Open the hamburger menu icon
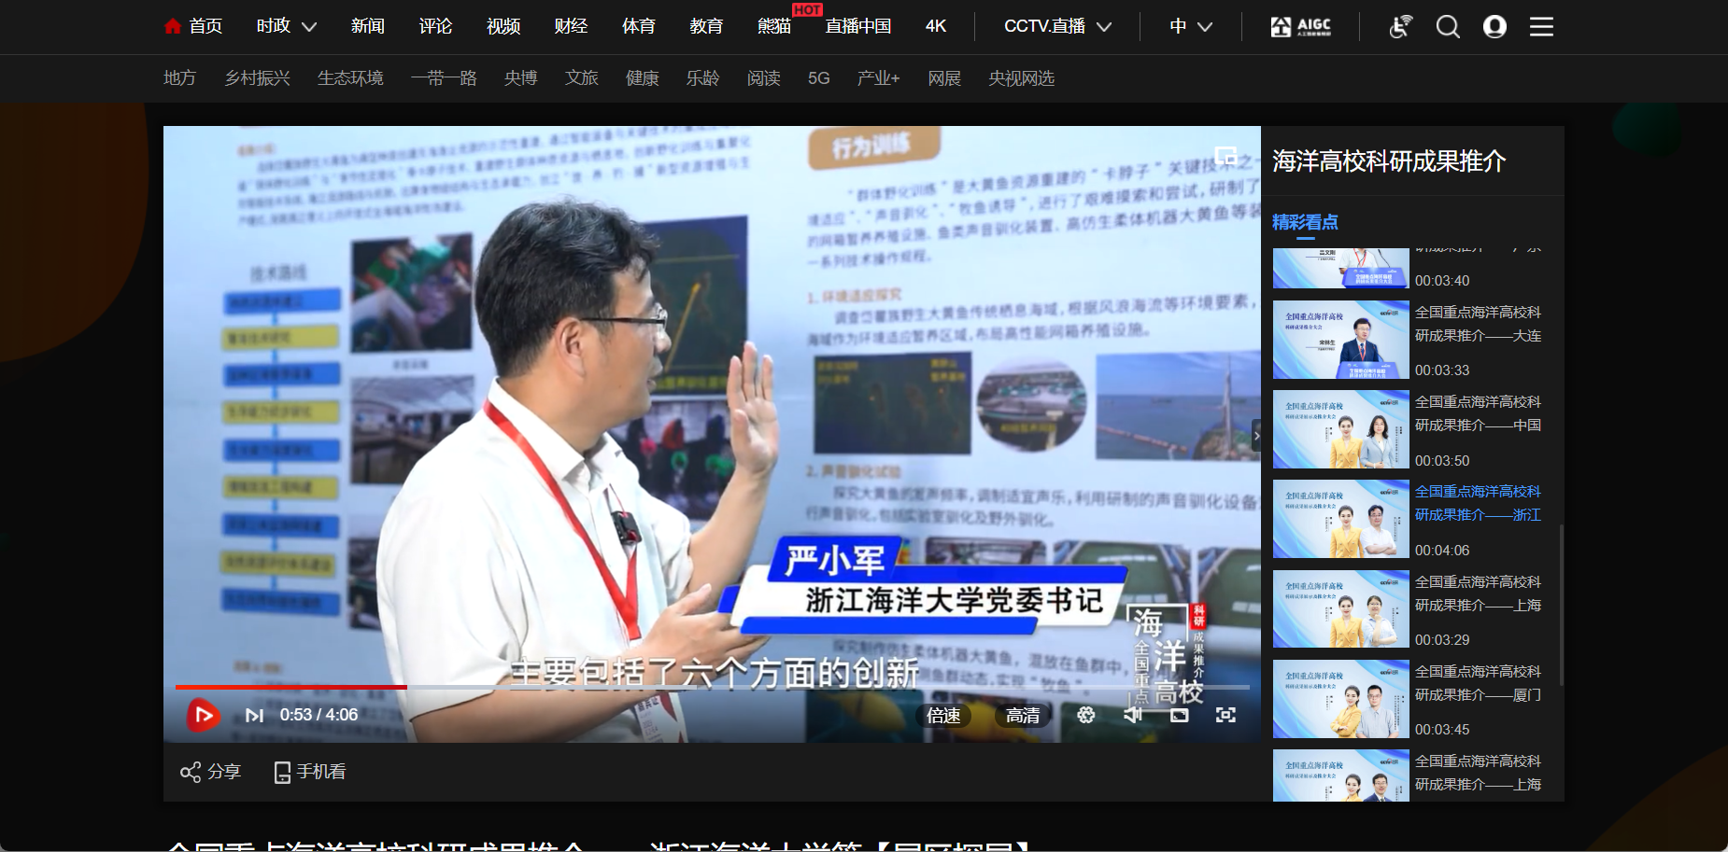This screenshot has height=852, width=1728. tap(1541, 27)
